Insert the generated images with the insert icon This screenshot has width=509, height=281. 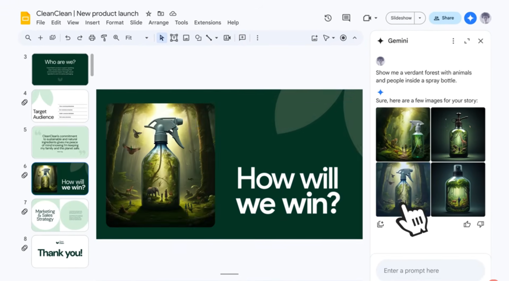[380, 224]
